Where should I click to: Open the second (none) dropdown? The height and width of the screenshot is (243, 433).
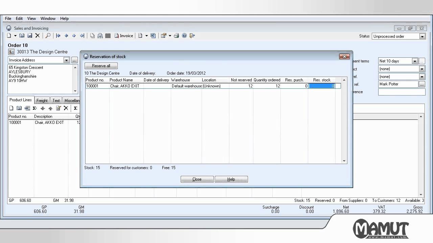[x=422, y=77]
